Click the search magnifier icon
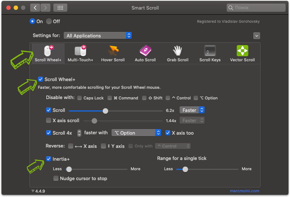290x197 pixels. point(231,8)
